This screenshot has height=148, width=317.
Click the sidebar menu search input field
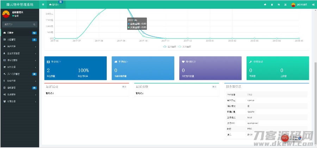tap(17, 25)
